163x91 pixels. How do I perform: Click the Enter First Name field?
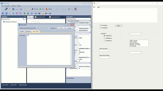pyautogui.click(x=104, y=51)
